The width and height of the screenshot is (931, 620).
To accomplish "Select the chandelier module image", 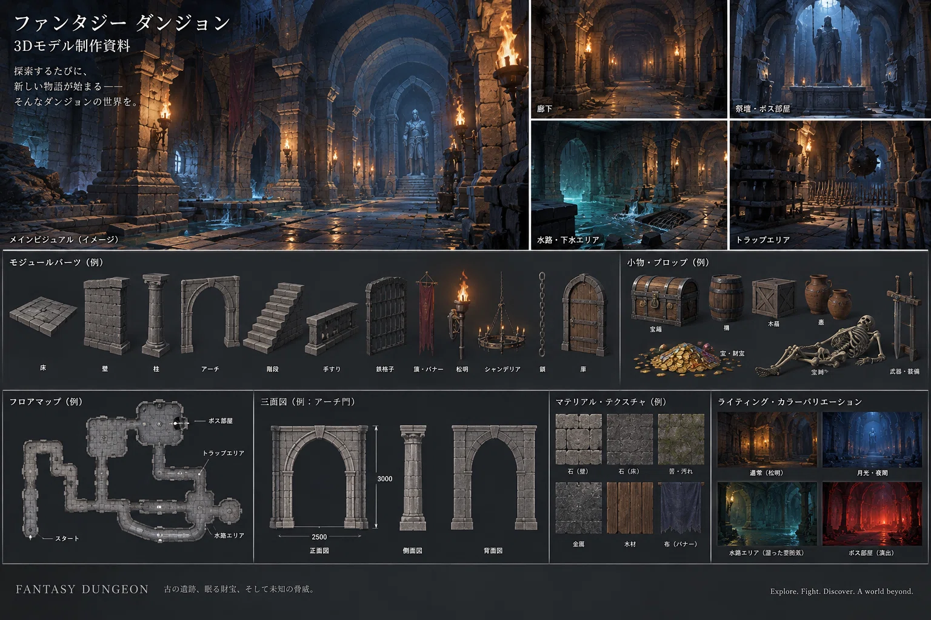I will [501, 314].
